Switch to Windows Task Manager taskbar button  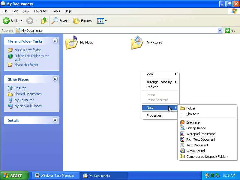(55, 175)
